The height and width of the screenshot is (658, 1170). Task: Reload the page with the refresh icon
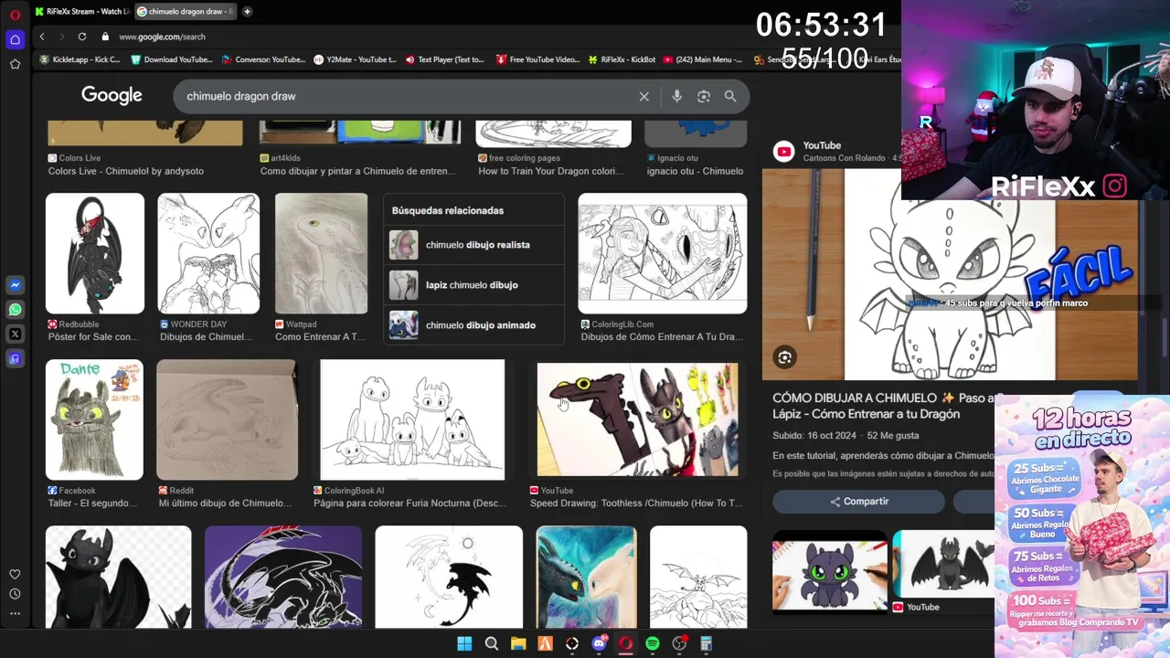(82, 37)
